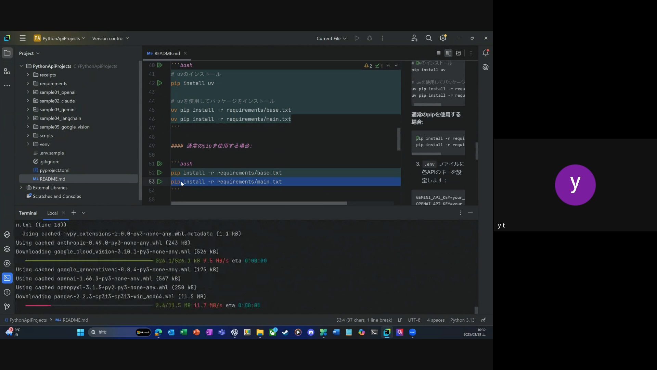Run the pip install command on line 52
The height and width of the screenshot is (370, 657).
coord(160,173)
